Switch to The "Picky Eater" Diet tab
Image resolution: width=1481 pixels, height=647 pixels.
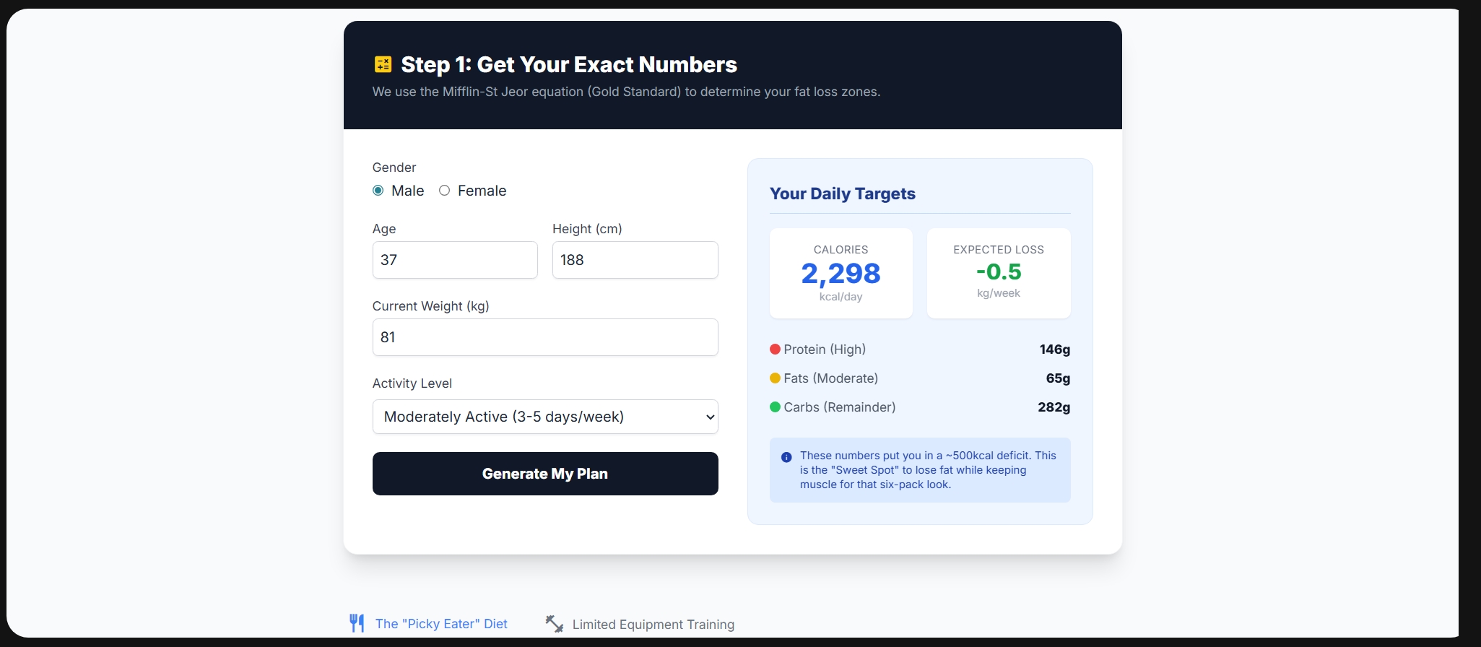coord(440,624)
